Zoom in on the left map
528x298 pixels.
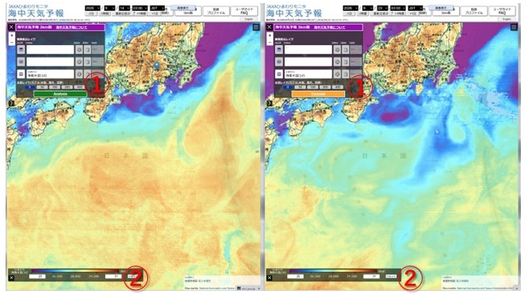[12, 36]
